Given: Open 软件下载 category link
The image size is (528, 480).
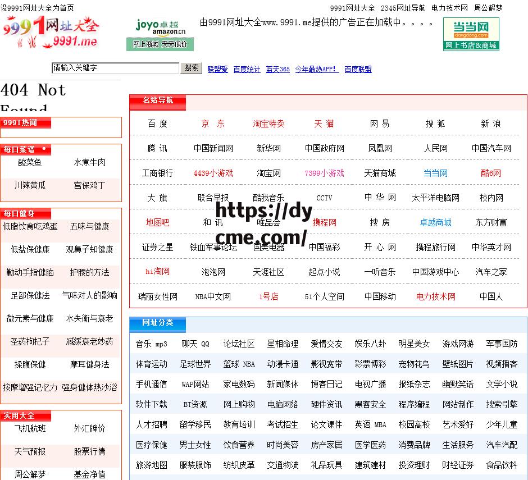Looking at the screenshot, I should point(151,404).
